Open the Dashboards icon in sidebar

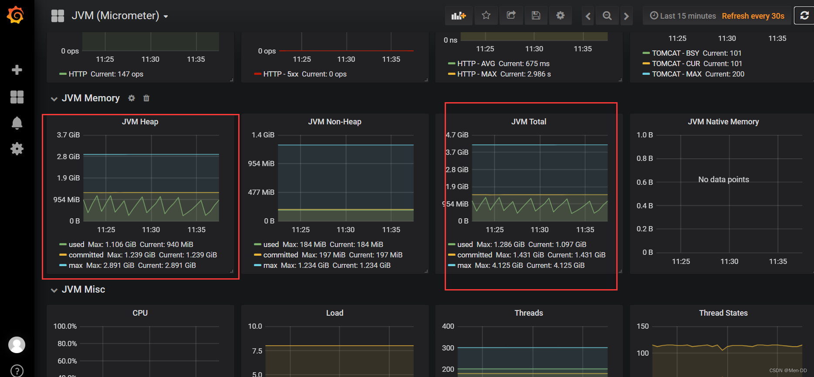click(x=17, y=97)
